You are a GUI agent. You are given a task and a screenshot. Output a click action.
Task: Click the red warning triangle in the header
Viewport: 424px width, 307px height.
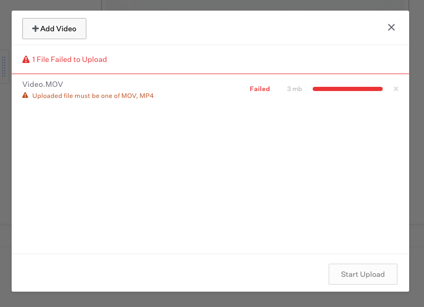(x=26, y=59)
